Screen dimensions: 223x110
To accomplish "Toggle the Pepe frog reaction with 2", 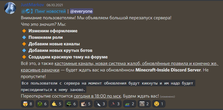I will [x=130, y=104].
